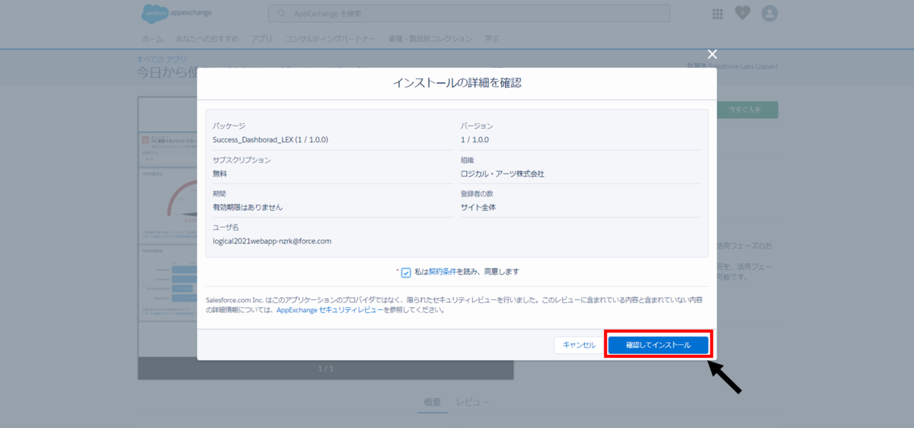Viewport: 914px width, 428px height.
Task: Select package name Success_Dashborad_LEX text
Action: tap(270, 140)
